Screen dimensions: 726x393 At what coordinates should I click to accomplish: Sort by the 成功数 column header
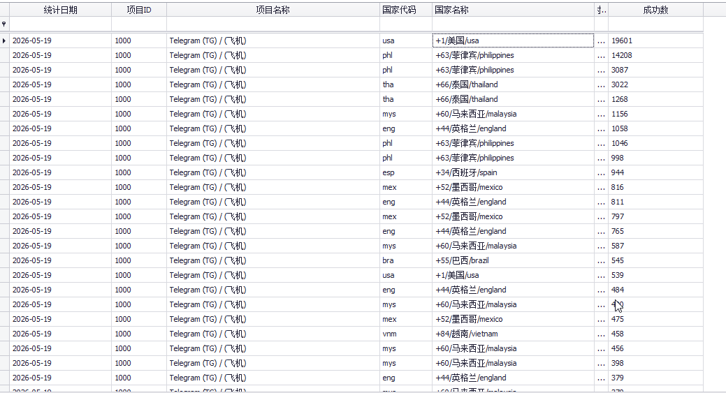[x=655, y=10]
